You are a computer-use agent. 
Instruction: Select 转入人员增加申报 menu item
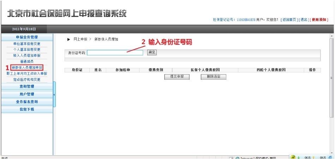[27, 56]
